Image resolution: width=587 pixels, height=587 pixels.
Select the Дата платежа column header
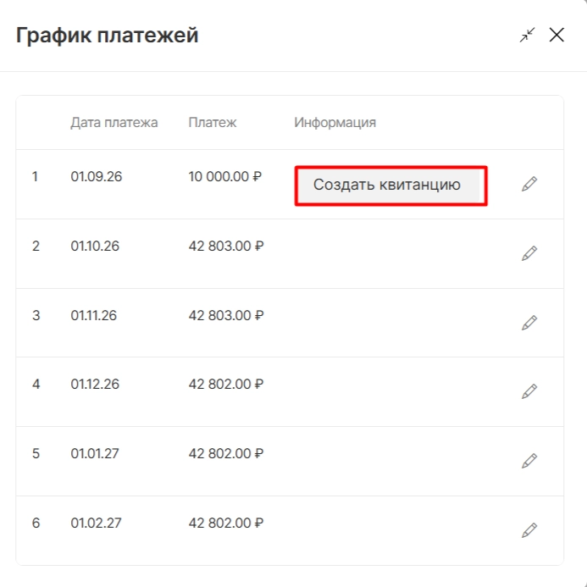tap(114, 123)
